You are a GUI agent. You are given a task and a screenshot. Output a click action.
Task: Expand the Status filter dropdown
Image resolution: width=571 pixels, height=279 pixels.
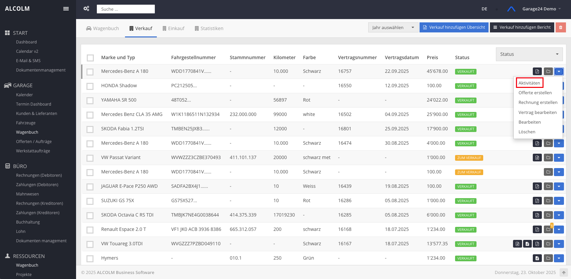point(529,54)
